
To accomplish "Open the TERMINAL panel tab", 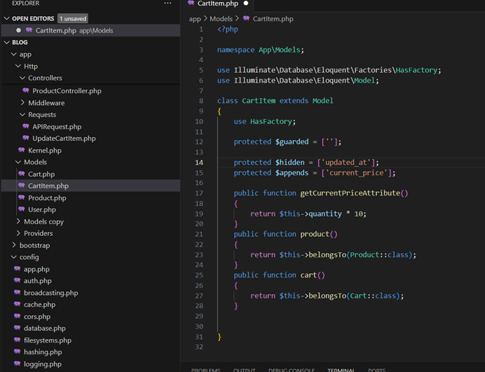I will point(341,369).
